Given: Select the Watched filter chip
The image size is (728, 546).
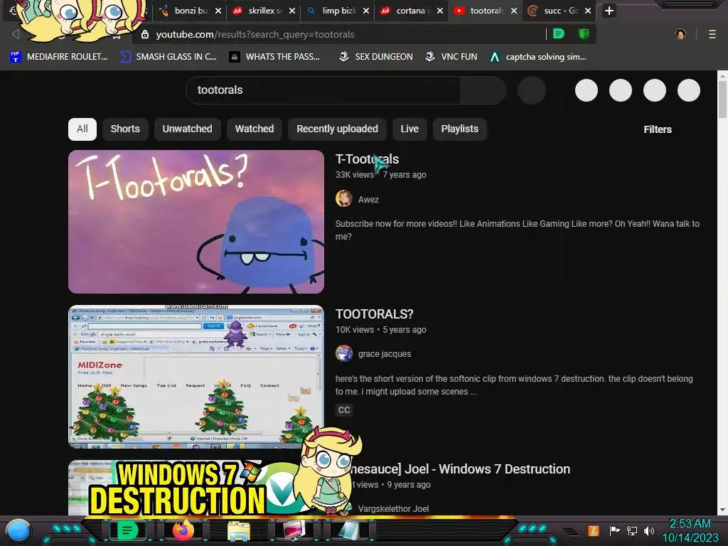Looking at the screenshot, I should click(255, 129).
